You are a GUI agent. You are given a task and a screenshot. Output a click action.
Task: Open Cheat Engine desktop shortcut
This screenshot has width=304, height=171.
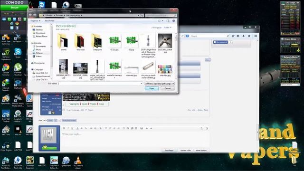[6, 146]
